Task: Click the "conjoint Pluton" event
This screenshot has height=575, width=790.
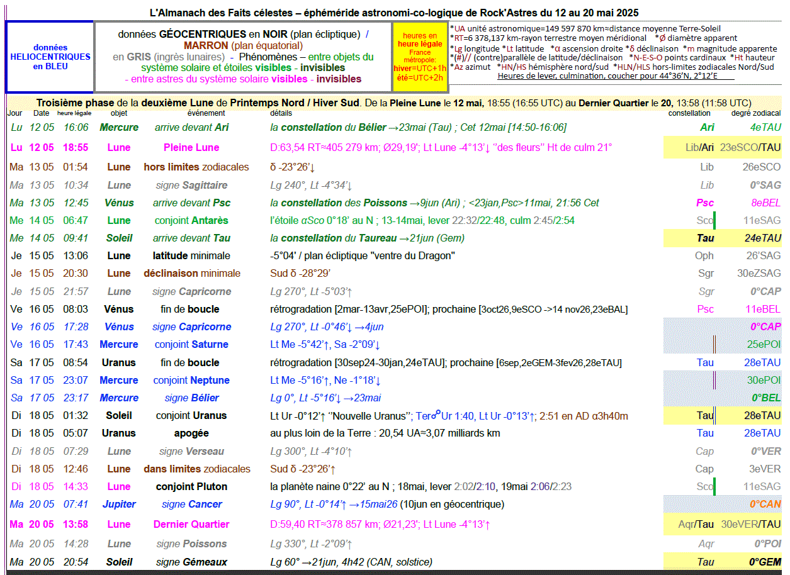Action: [191, 486]
